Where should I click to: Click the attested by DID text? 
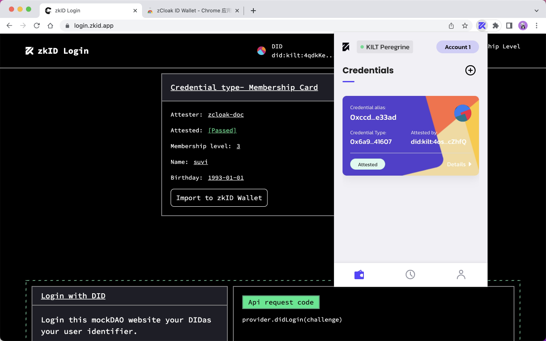tap(439, 142)
